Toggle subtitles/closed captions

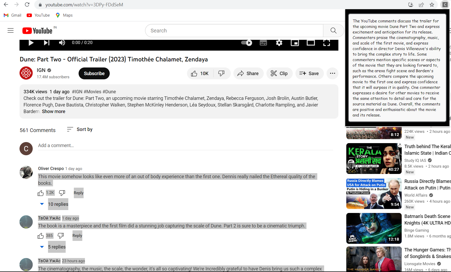point(263,43)
